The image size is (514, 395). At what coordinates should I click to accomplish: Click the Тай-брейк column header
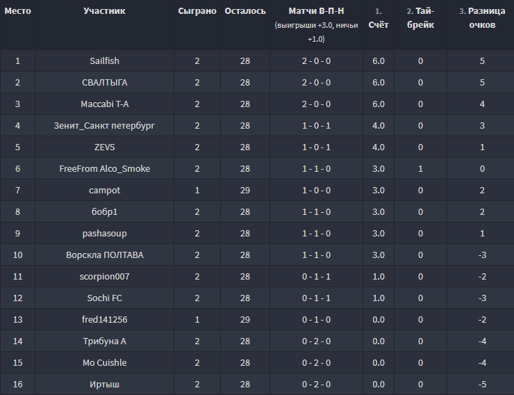click(x=420, y=18)
